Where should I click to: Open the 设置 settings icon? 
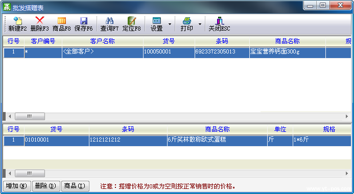pos(157,21)
